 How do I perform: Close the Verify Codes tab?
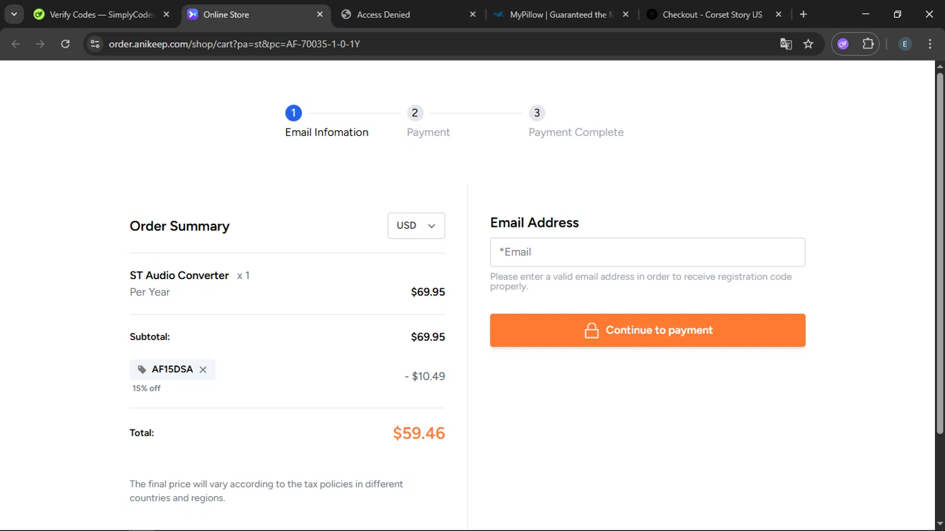tap(166, 14)
